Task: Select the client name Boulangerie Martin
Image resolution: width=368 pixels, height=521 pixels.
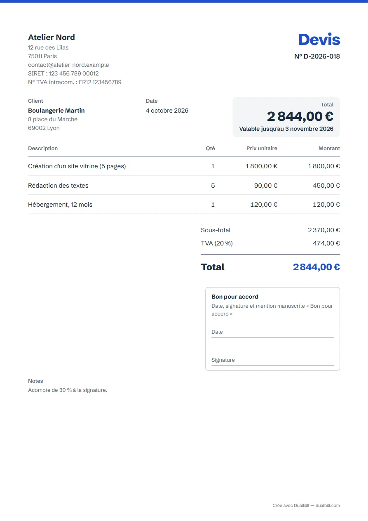Action: tap(56, 111)
